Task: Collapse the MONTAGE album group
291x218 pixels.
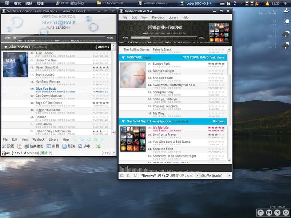Action: [x=123, y=58]
